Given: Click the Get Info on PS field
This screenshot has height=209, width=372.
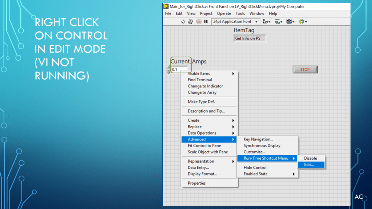Looking at the screenshot, I should click(x=250, y=38).
